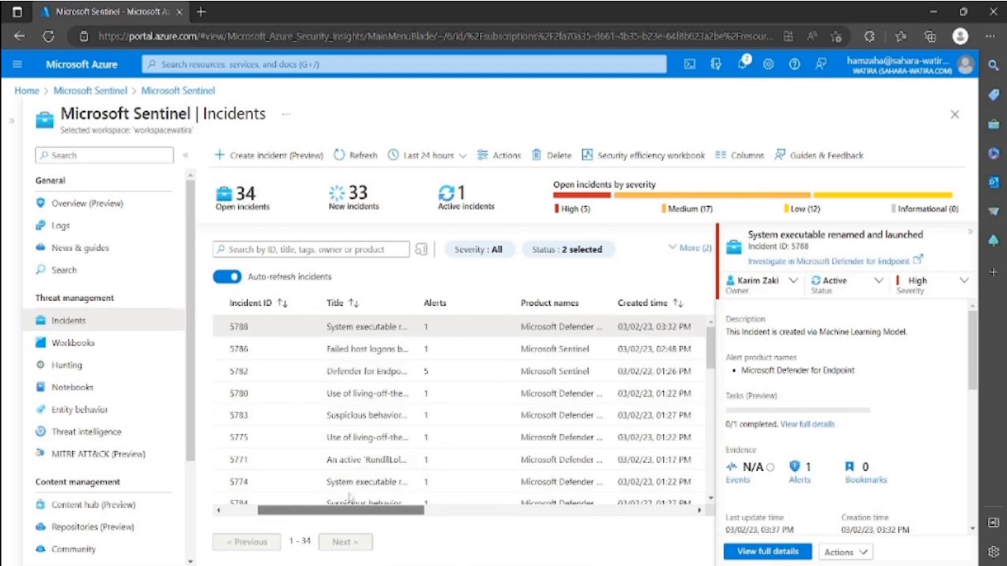The image size is (1007, 566).
Task: Open the Directories and subscriptions filter icon
Action: click(716, 64)
